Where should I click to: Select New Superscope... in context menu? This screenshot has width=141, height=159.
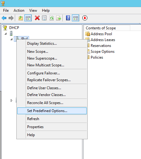(52, 58)
